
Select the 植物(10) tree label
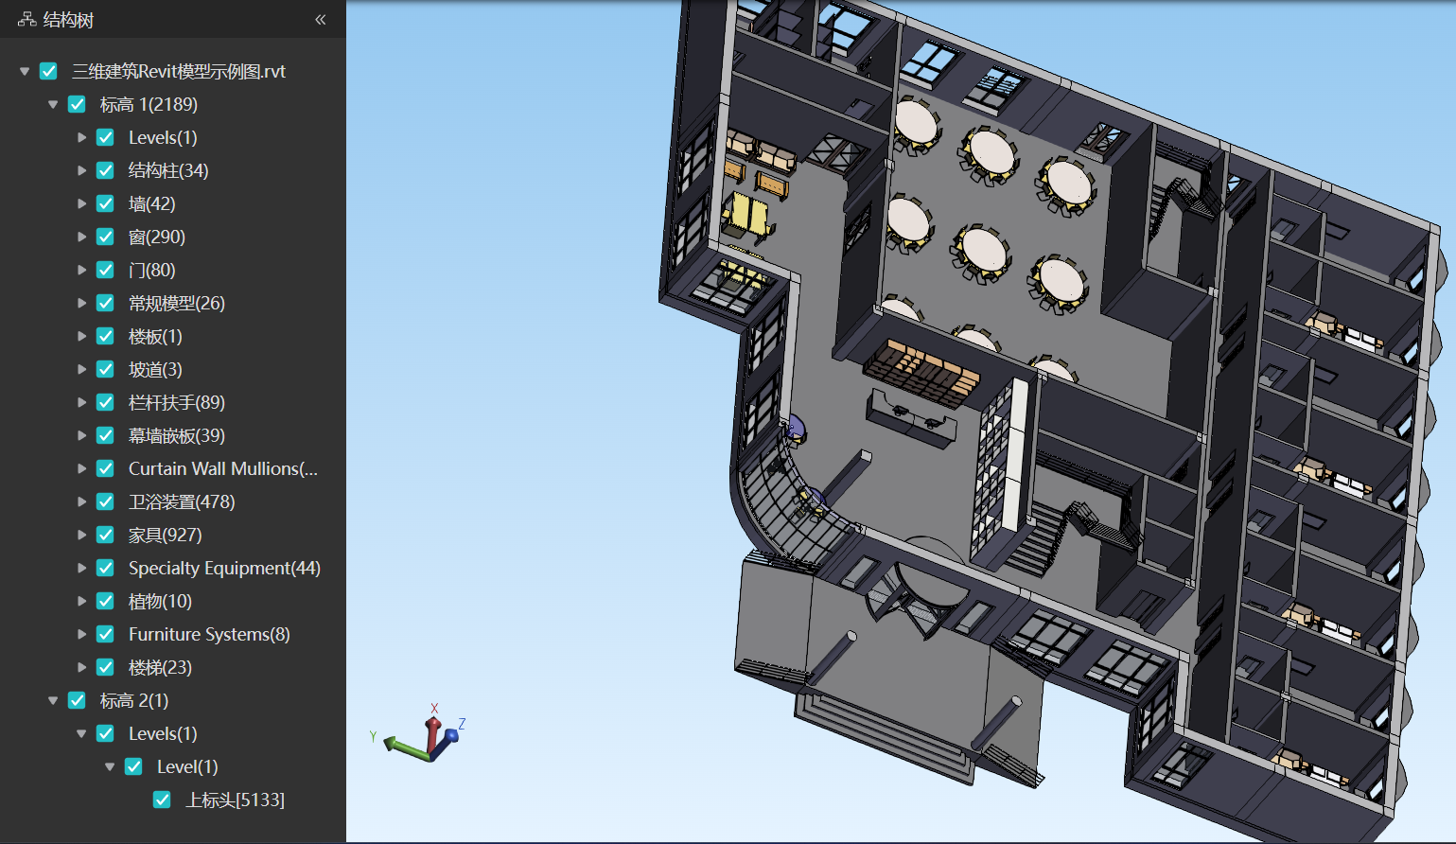point(160,601)
